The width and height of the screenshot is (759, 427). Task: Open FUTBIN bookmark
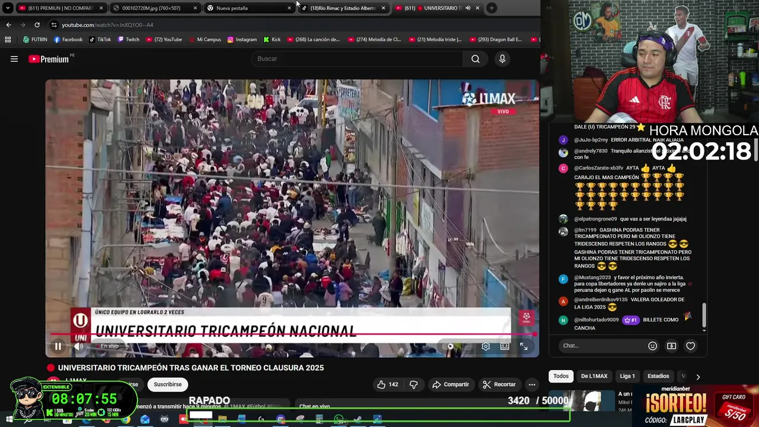[35, 40]
